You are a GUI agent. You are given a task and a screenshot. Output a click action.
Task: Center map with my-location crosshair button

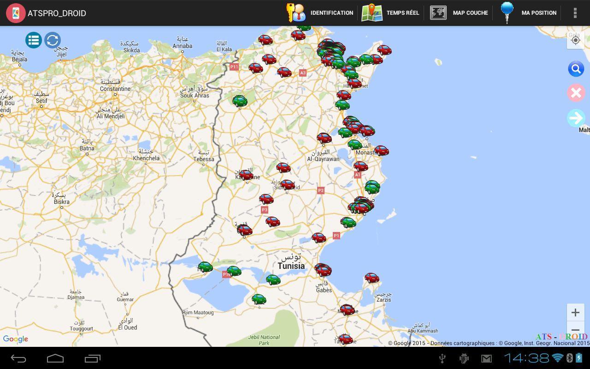pyautogui.click(x=575, y=41)
